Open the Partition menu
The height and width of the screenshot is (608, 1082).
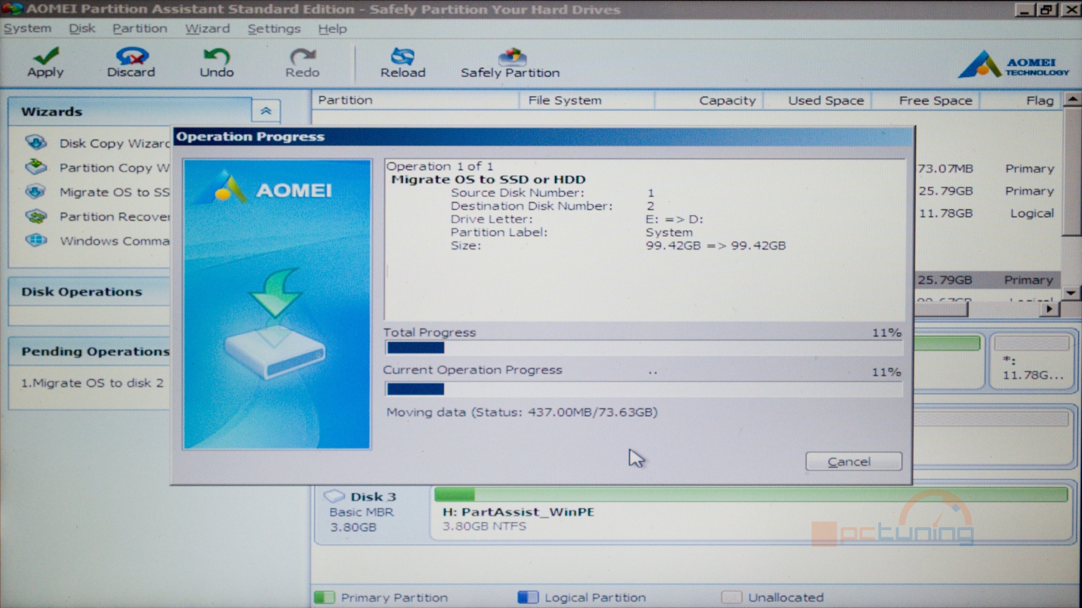point(140,29)
